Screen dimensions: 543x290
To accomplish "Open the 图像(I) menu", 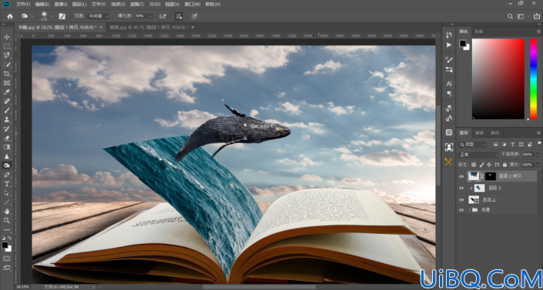I will pyautogui.click(x=62, y=4).
